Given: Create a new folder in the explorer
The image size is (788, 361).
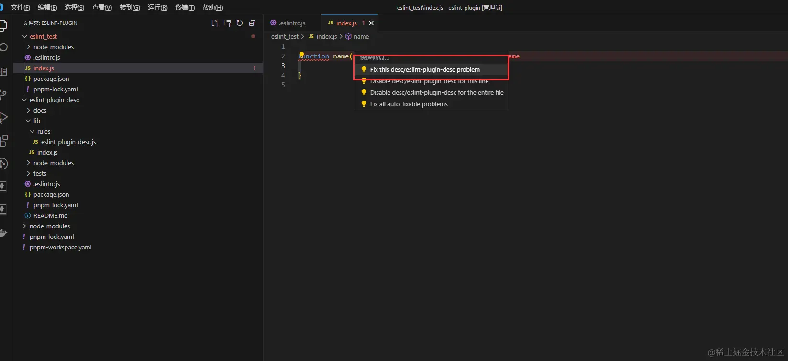Looking at the screenshot, I should (227, 23).
